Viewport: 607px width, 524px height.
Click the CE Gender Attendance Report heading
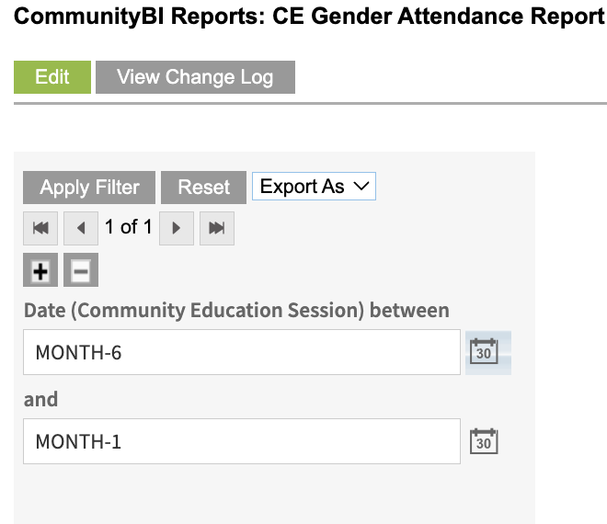click(309, 17)
